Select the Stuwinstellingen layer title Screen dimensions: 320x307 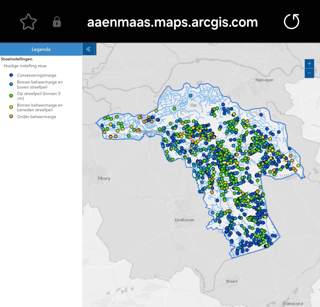[17, 59]
